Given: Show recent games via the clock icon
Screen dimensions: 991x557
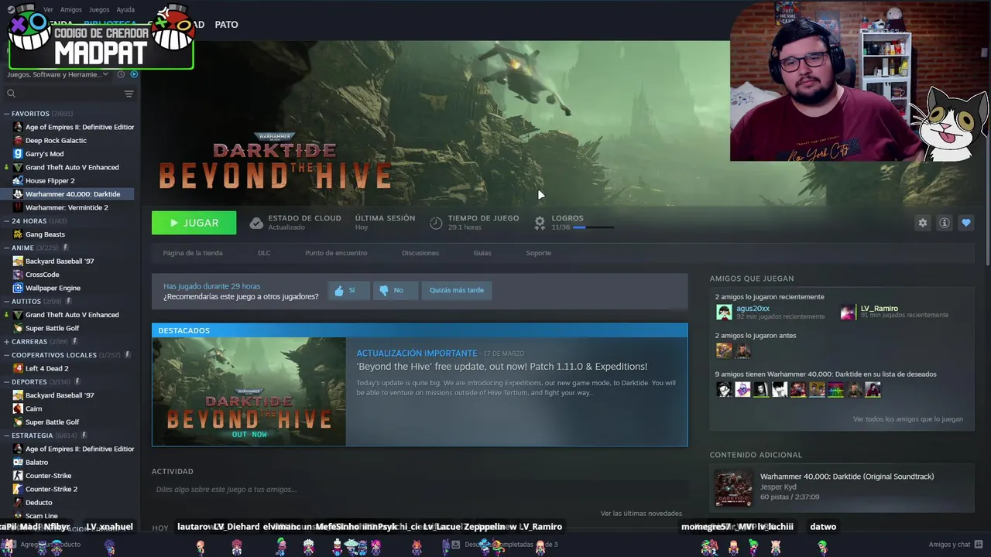Looking at the screenshot, I should pos(121,74).
